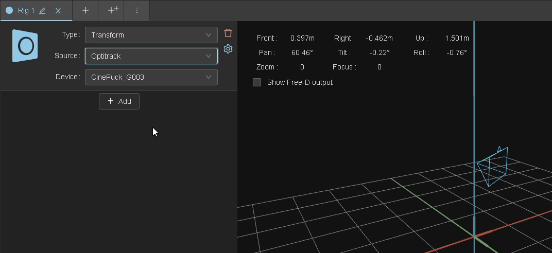552x253 pixels.
Task: Open the Type dropdown showing Transform
Action: [x=151, y=35]
